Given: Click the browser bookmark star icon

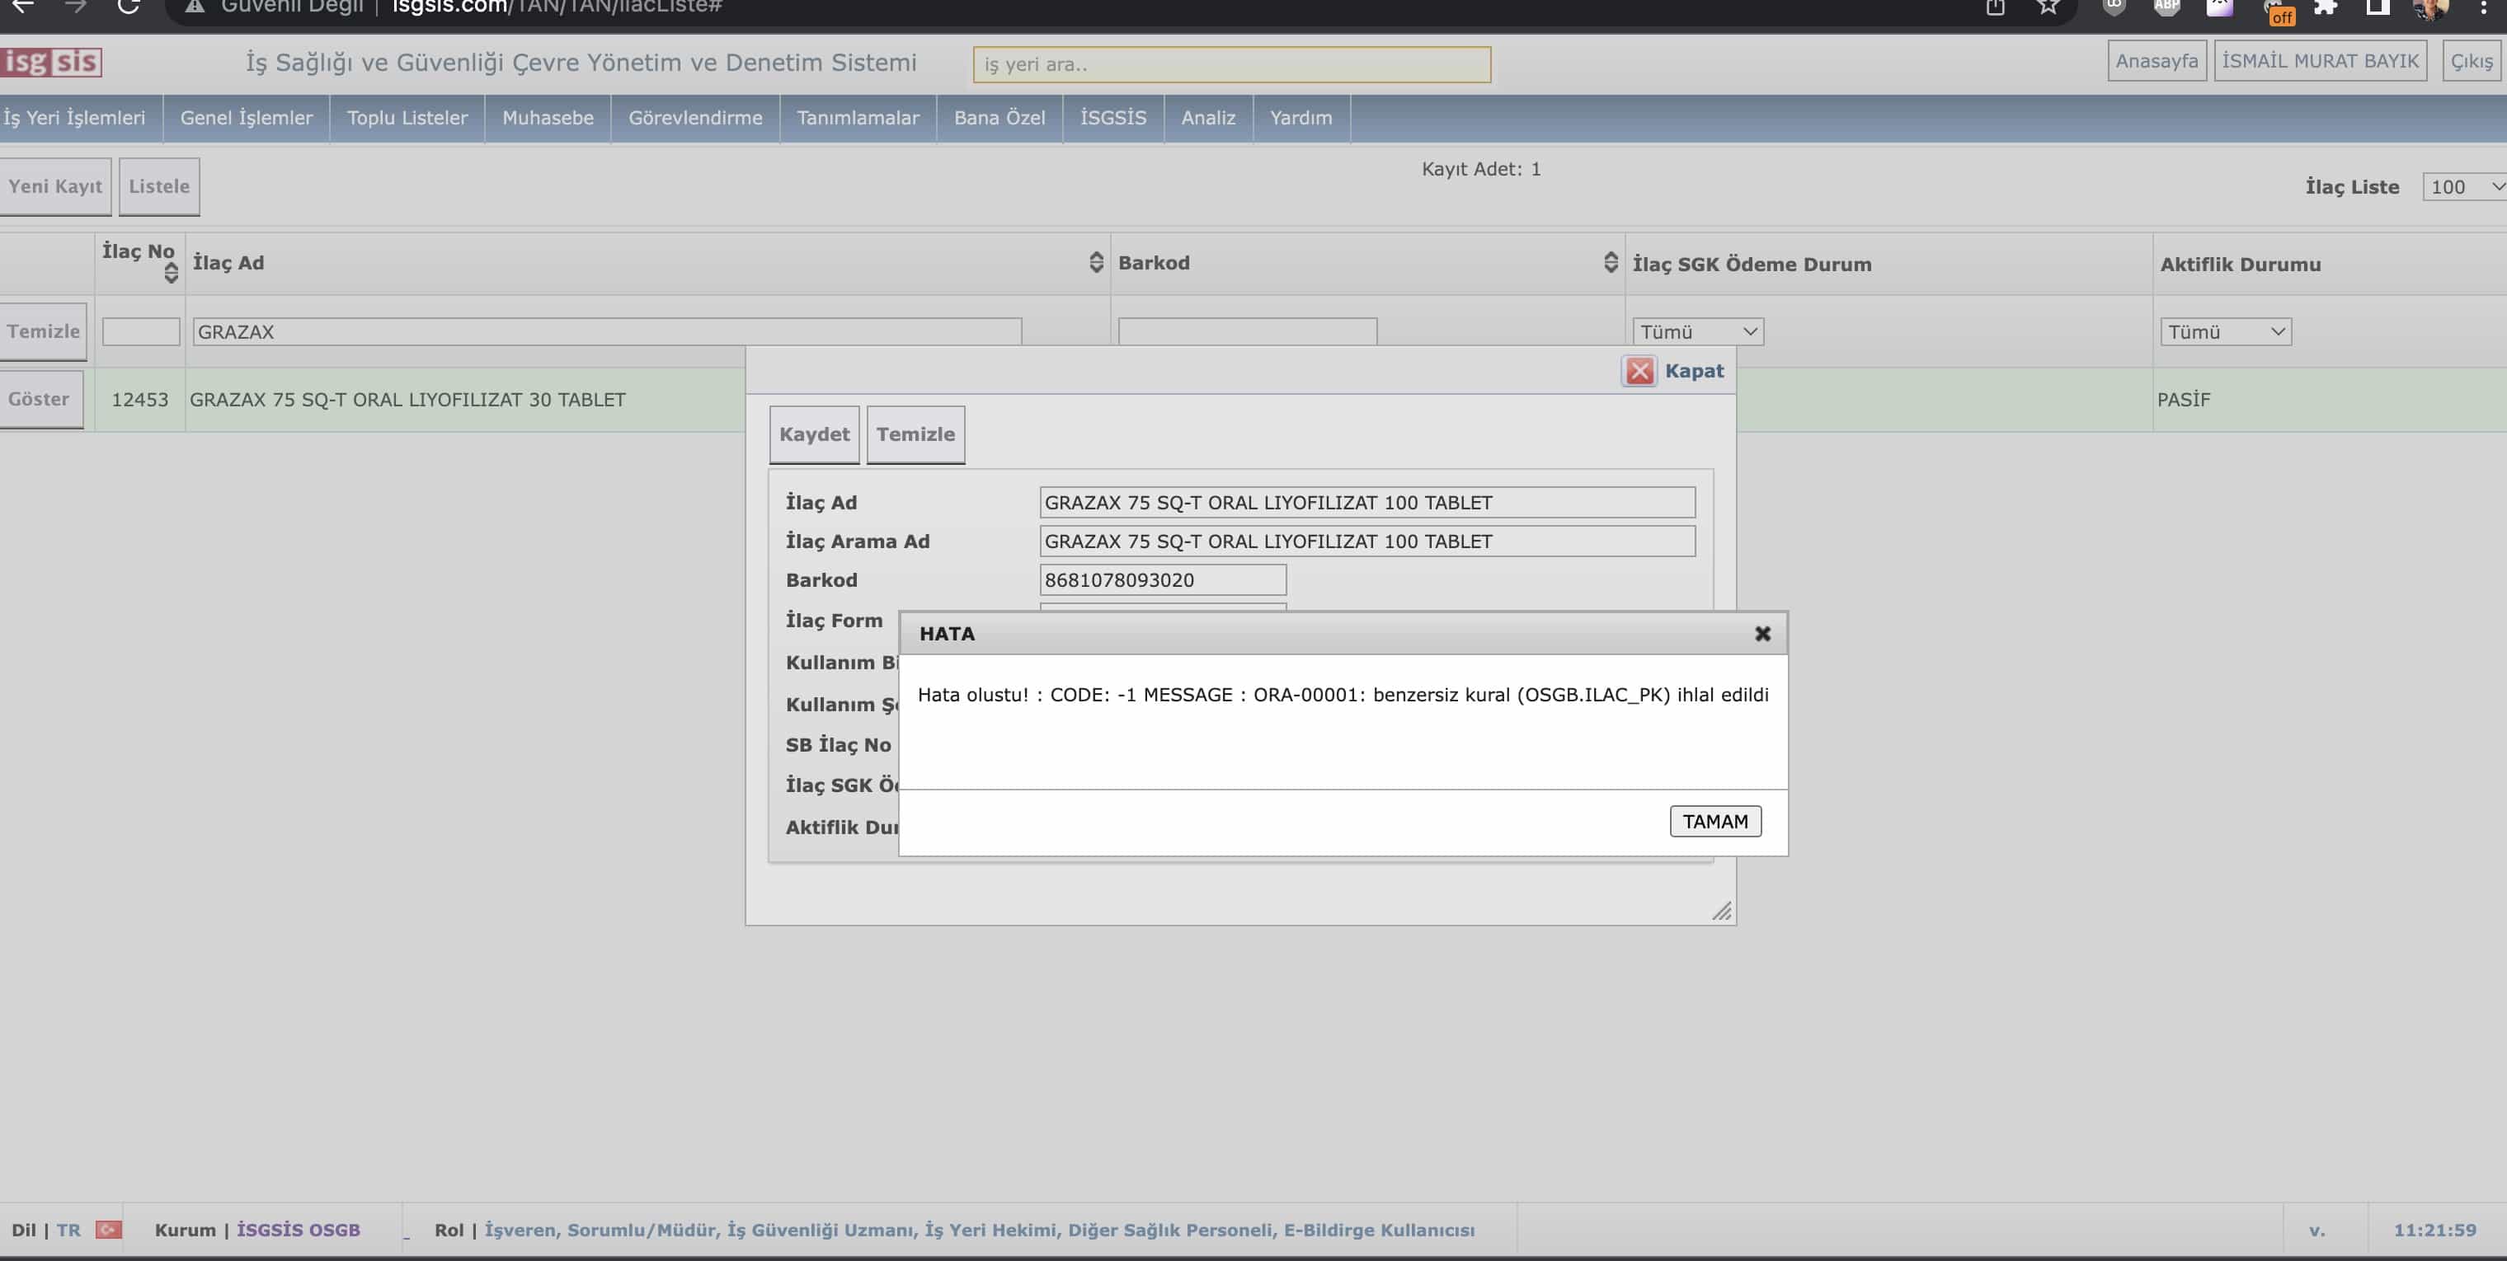Looking at the screenshot, I should coord(2048,7).
